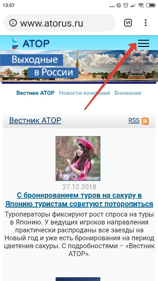Open the tab switcher showing 69 tabs

point(128,23)
